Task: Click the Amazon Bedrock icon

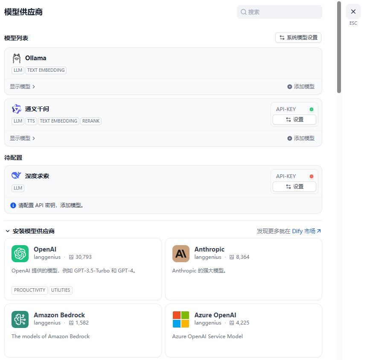Action: pyautogui.click(x=20, y=319)
